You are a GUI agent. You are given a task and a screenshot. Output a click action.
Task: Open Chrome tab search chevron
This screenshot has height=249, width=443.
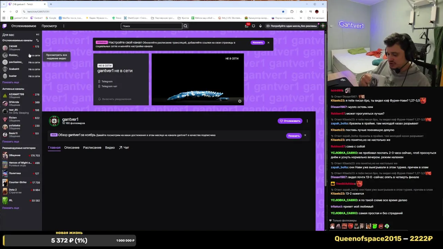4,4
